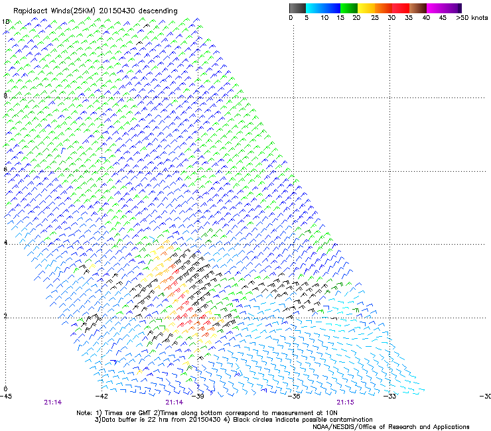
Task: Click the purple '21:14' time near -39
Action: click(x=175, y=402)
